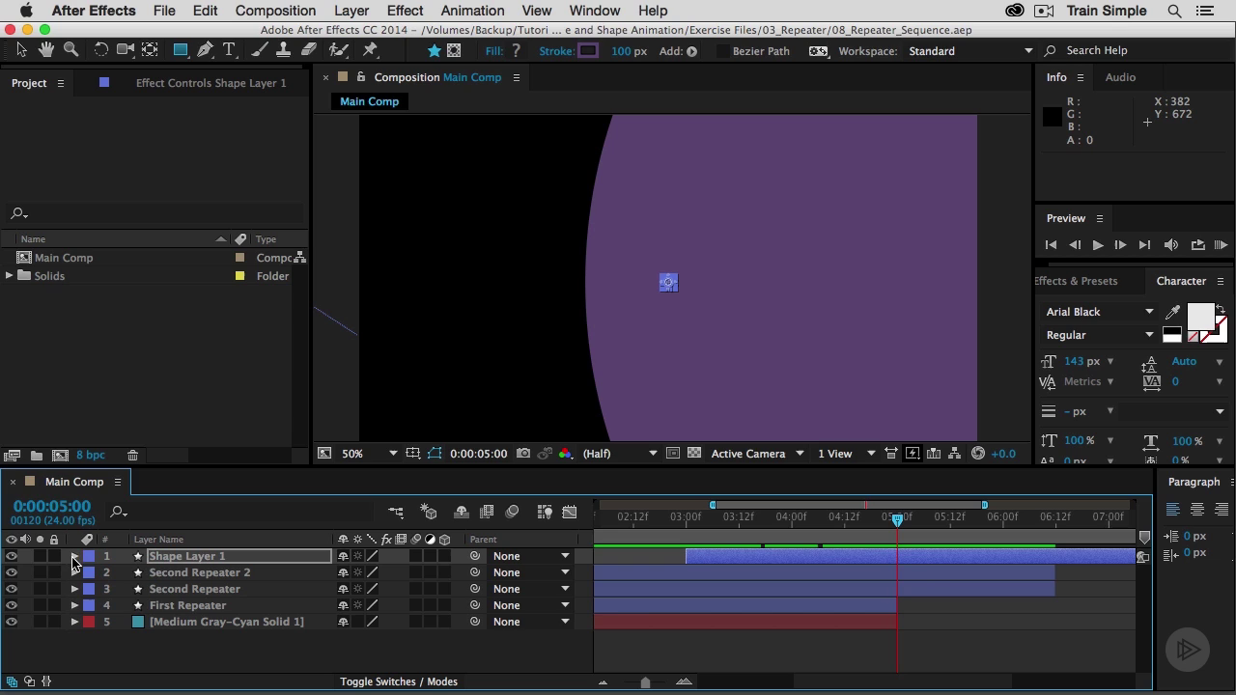Click the Character fill color swatch
Image resolution: width=1236 pixels, height=695 pixels.
pyautogui.click(x=1200, y=316)
